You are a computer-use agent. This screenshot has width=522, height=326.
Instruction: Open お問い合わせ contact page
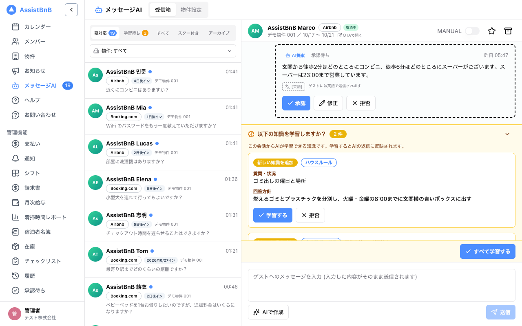(x=42, y=115)
